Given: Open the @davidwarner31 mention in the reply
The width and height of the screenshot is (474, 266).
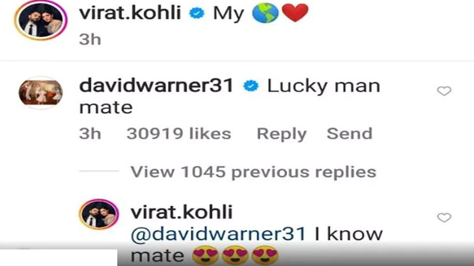Looking at the screenshot, I should (218, 234).
